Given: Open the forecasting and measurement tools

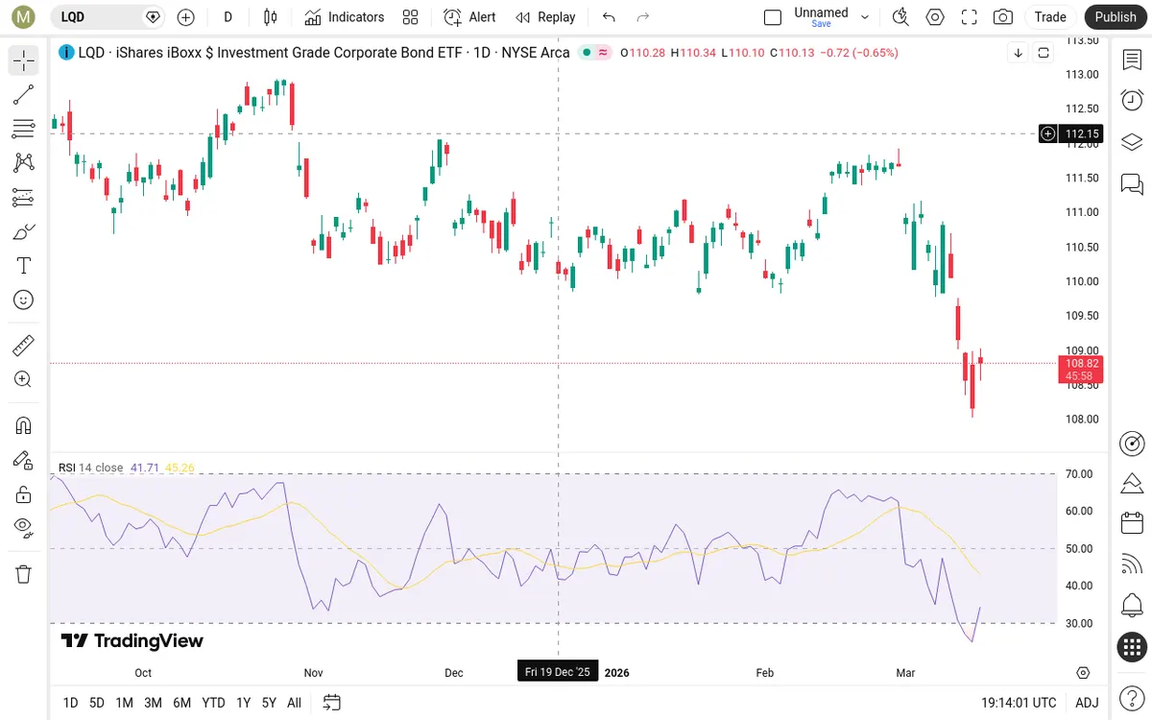Looking at the screenshot, I should pyautogui.click(x=24, y=197).
